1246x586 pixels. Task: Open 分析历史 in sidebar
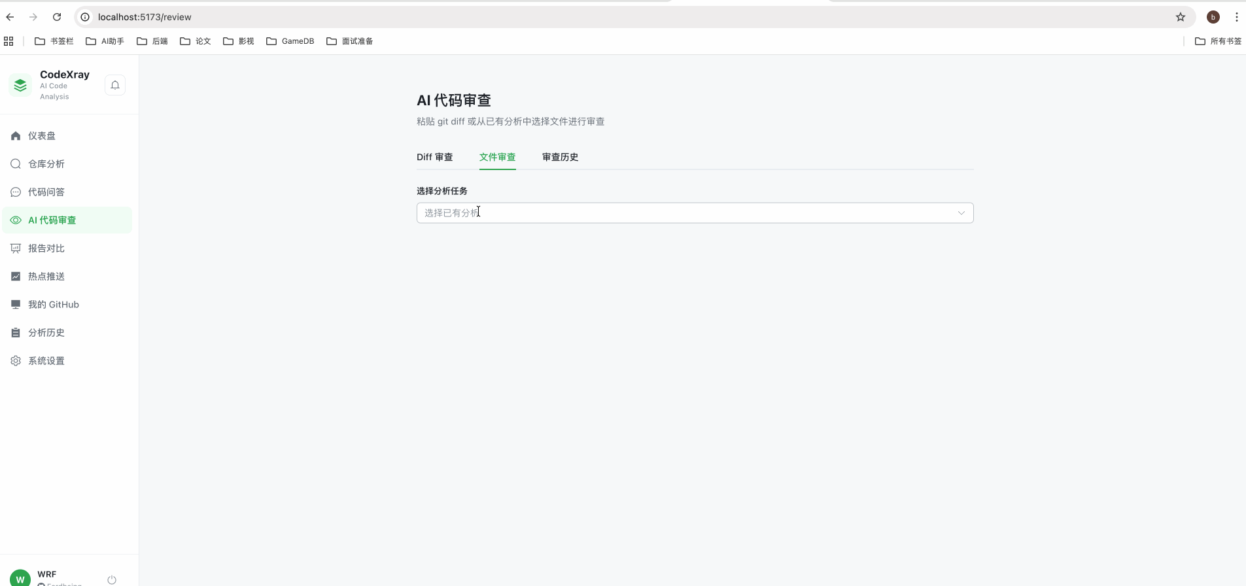pyautogui.click(x=67, y=333)
